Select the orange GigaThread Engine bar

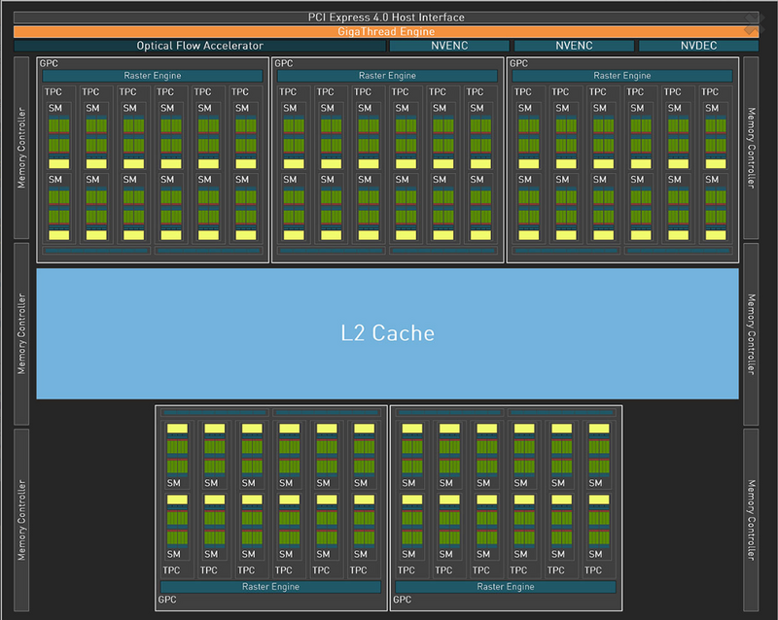pyautogui.click(x=386, y=32)
